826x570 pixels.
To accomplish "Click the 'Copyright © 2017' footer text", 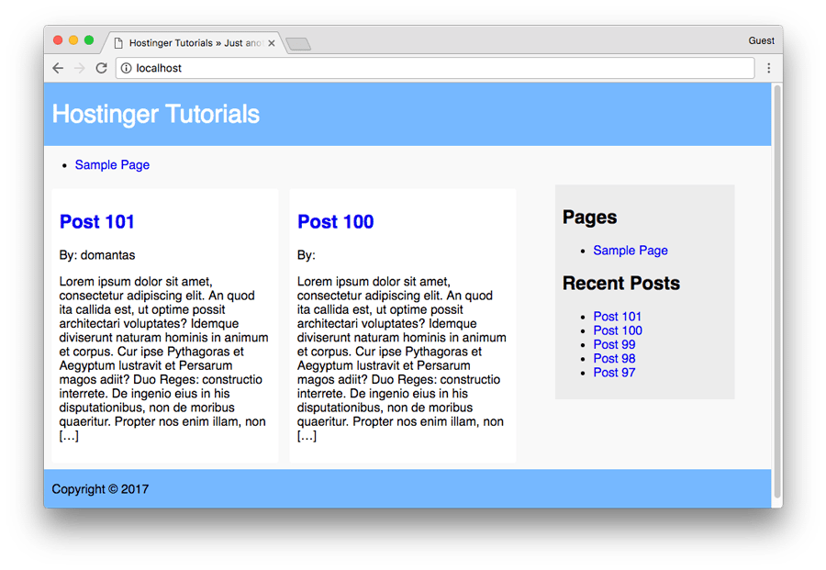I will point(100,489).
